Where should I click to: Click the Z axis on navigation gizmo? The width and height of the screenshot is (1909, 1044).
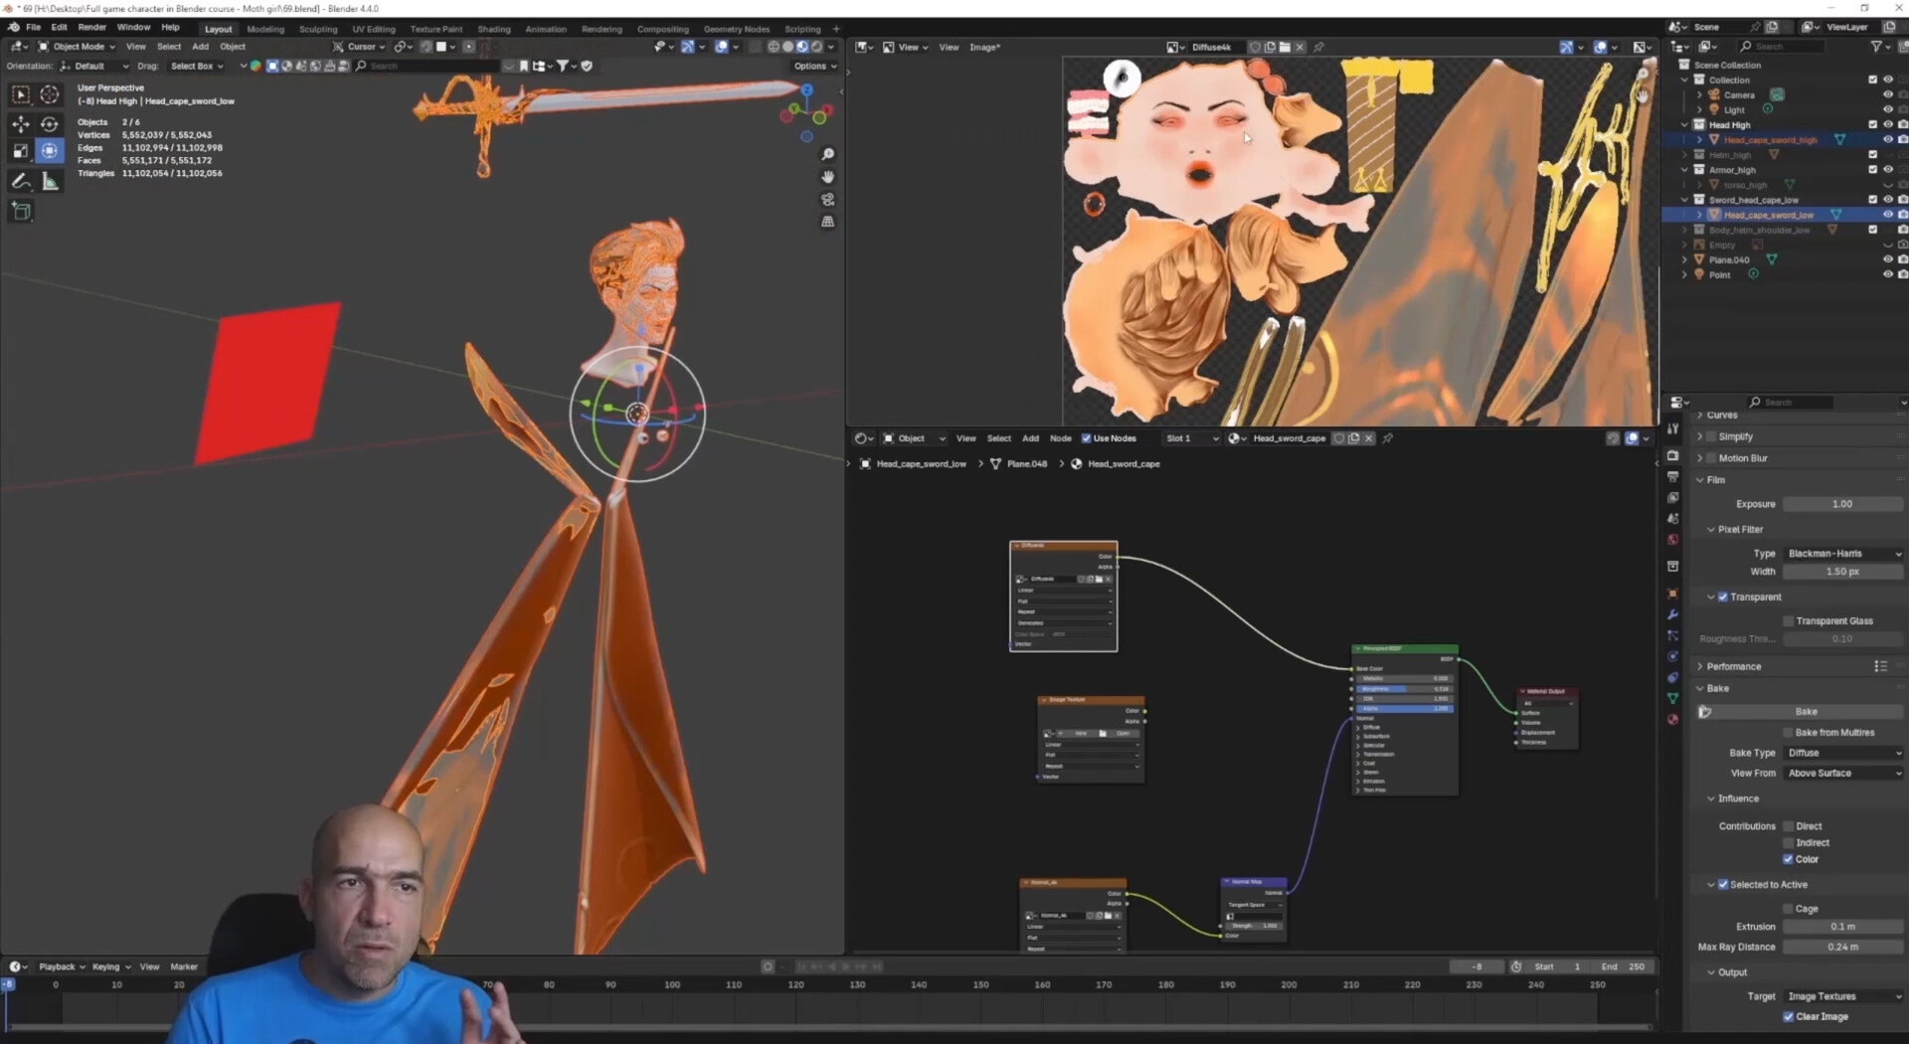(x=806, y=89)
